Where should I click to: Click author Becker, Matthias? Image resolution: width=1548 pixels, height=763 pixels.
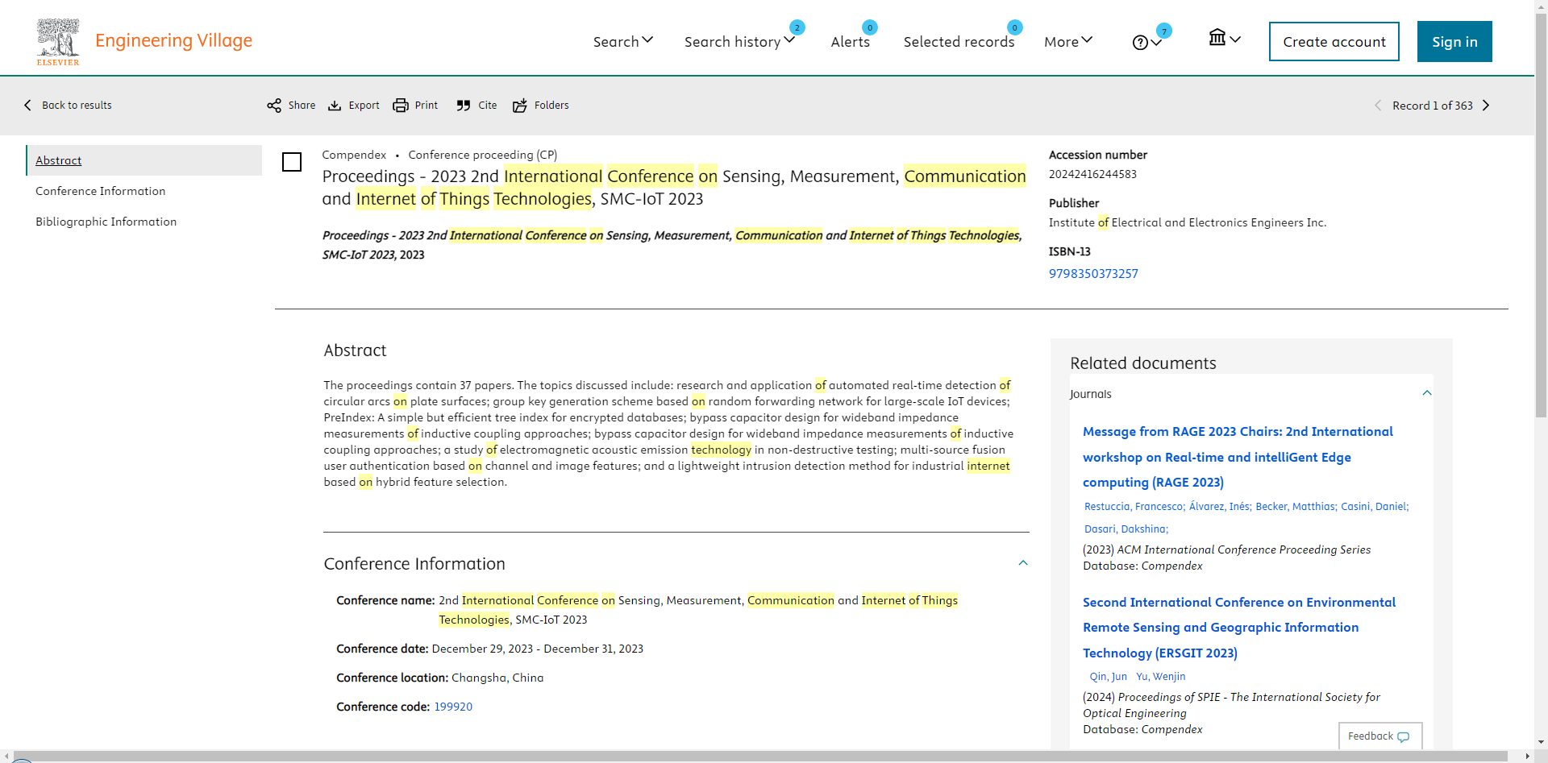1296,507
